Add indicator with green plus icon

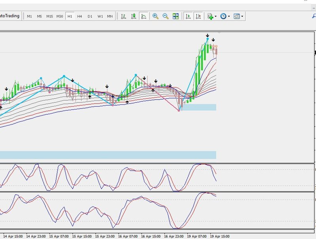210,16
